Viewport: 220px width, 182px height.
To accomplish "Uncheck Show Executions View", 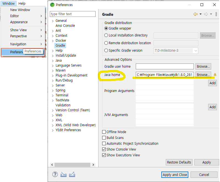I will (104, 155).
